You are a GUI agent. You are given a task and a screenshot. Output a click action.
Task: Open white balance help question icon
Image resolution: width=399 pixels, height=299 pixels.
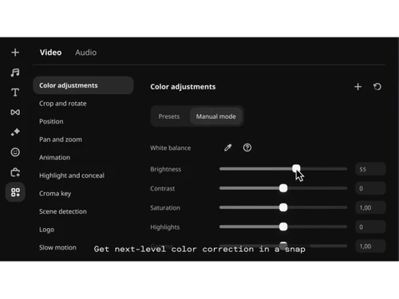click(247, 148)
